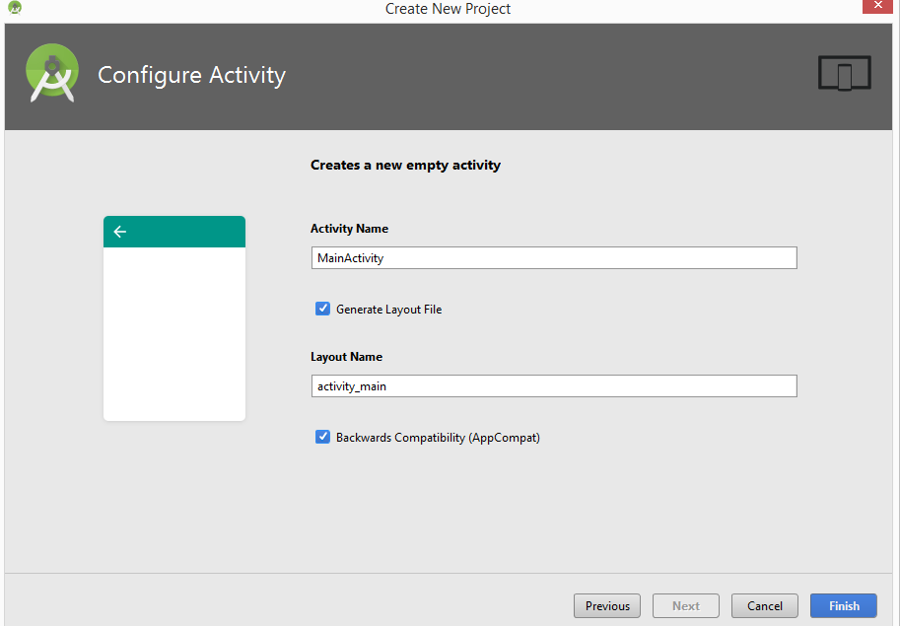Viewport: 900px width, 626px height.
Task: Select the white empty activity preview body
Action: coord(174,334)
